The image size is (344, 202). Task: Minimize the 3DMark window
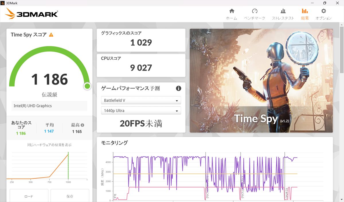tap(312, 3)
